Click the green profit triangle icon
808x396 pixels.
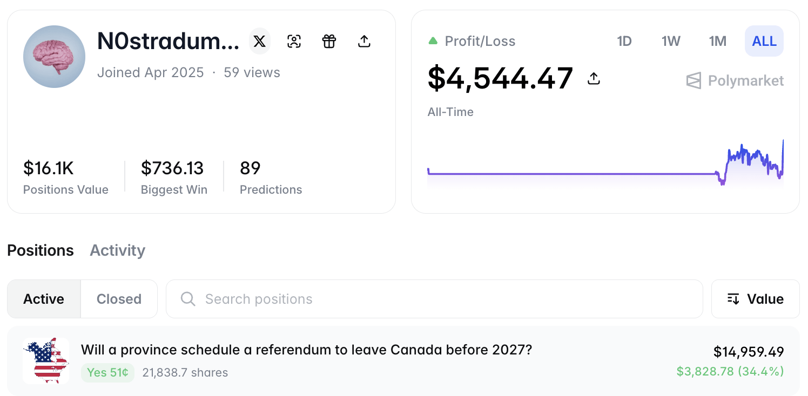(x=433, y=41)
